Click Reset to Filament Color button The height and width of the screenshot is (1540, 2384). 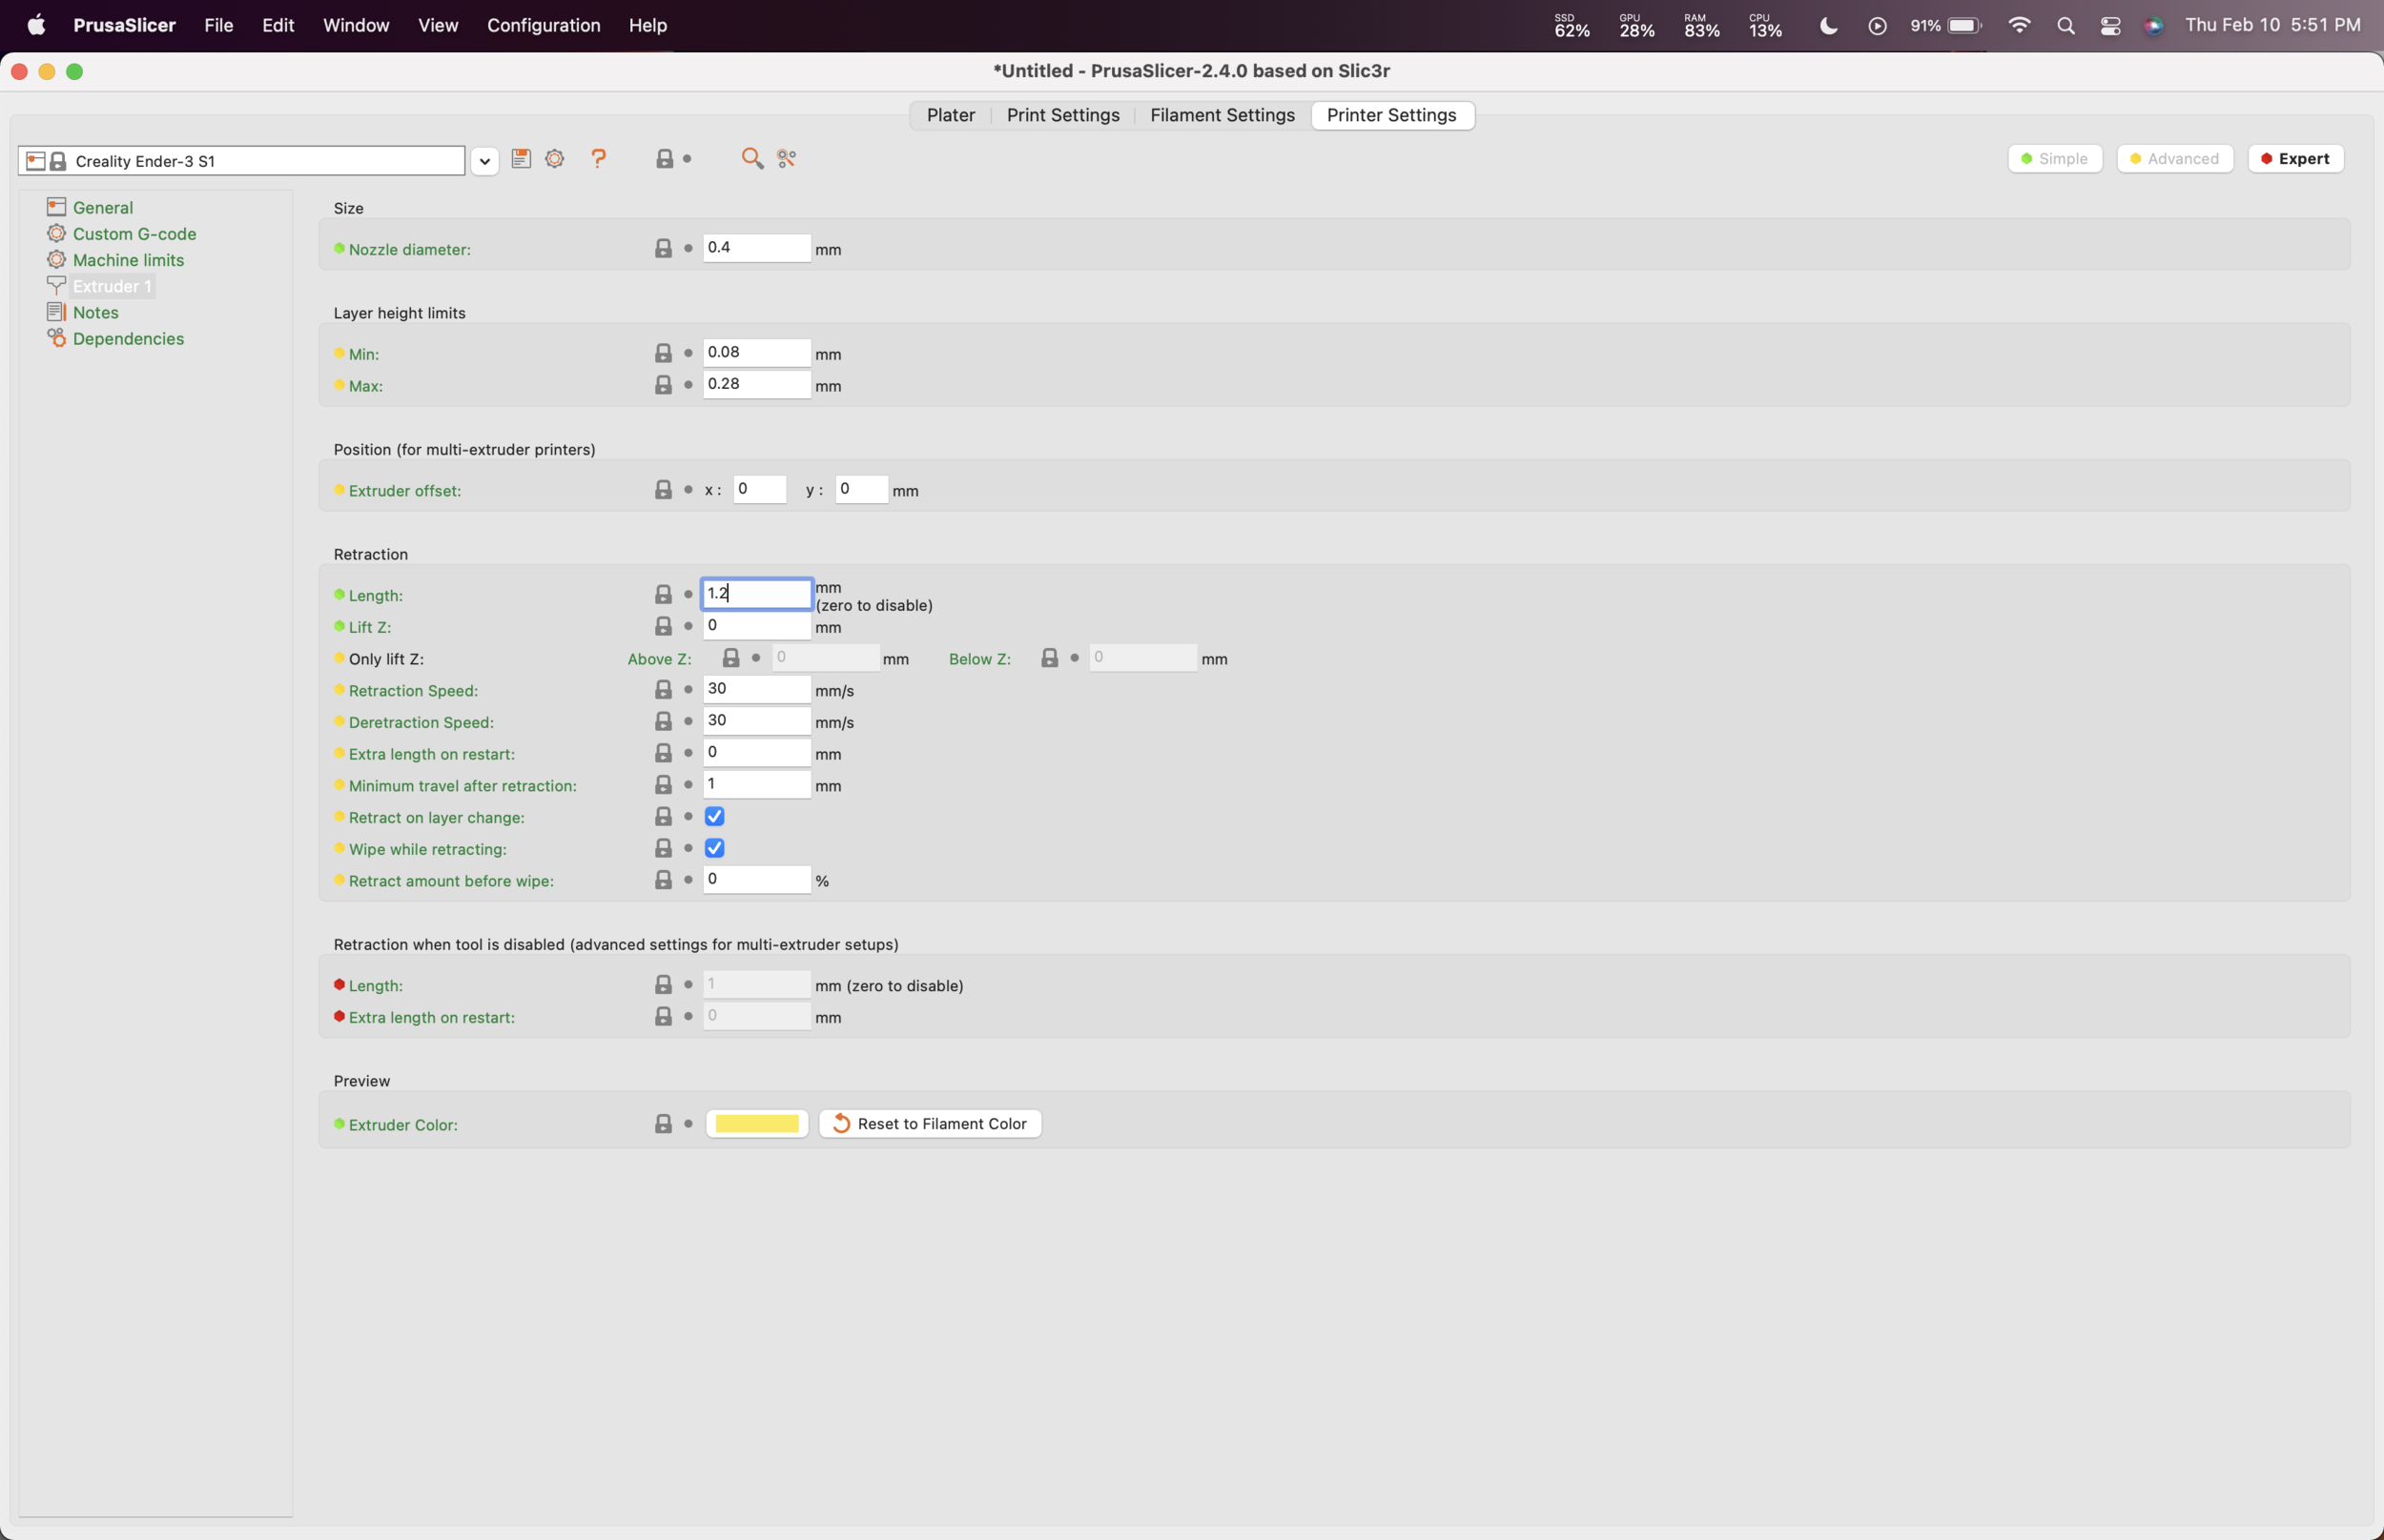pyautogui.click(x=931, y=1124)
